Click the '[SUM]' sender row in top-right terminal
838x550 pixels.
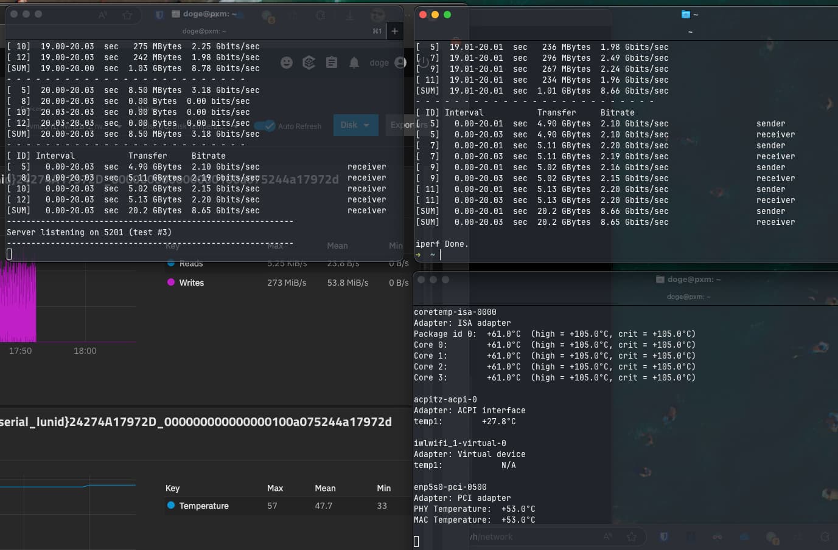(601, 211)
